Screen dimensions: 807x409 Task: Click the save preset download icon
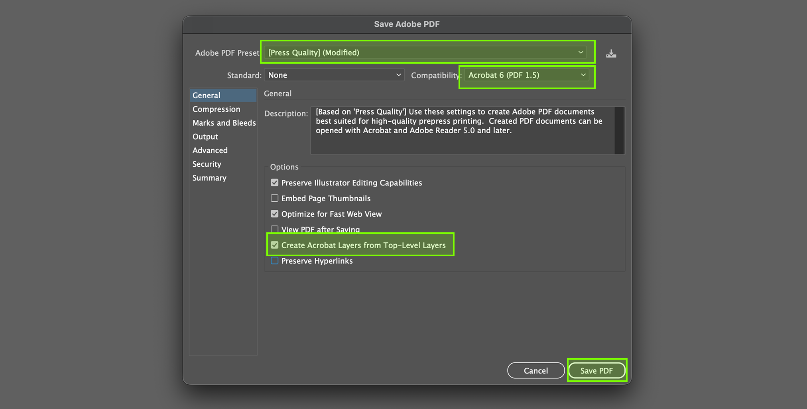pyautogui.click(x=611, y=54)
